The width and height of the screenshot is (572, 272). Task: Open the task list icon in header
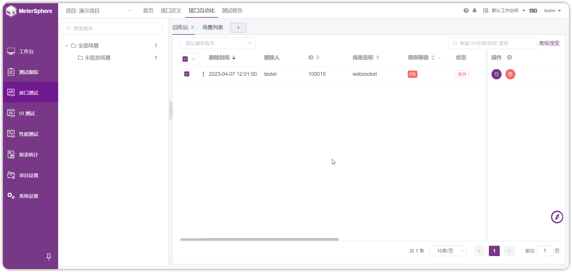point(485,11)
